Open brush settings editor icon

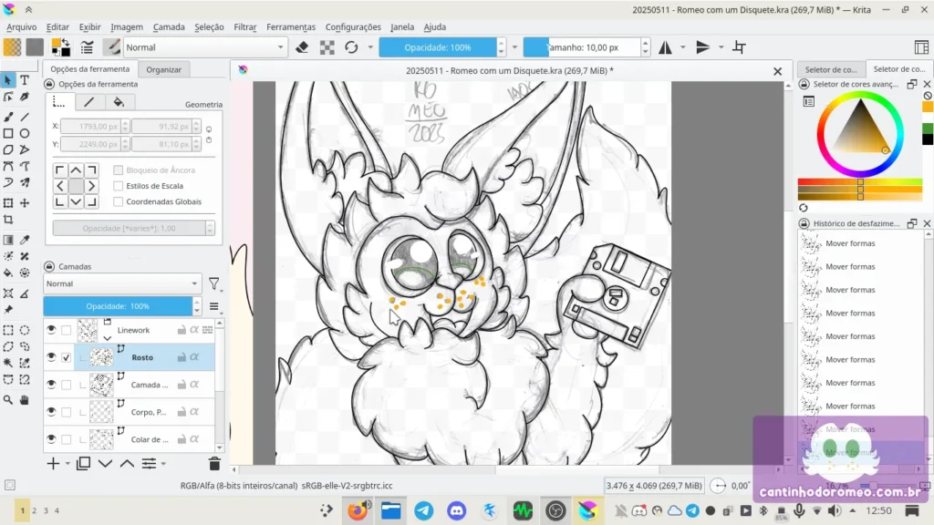click(87, 47)
